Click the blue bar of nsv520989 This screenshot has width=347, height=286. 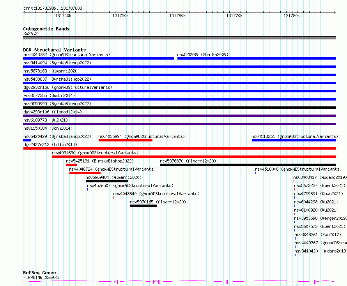[x=257, y=58]
